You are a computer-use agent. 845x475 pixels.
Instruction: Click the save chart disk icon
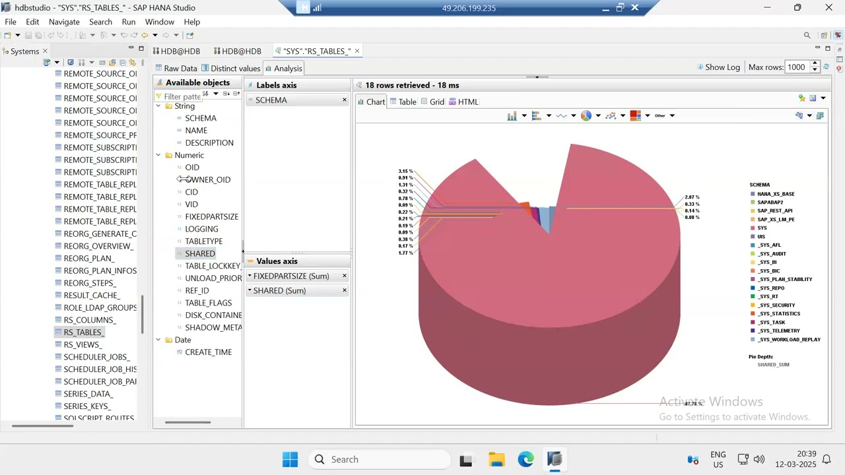pos(813,98)
